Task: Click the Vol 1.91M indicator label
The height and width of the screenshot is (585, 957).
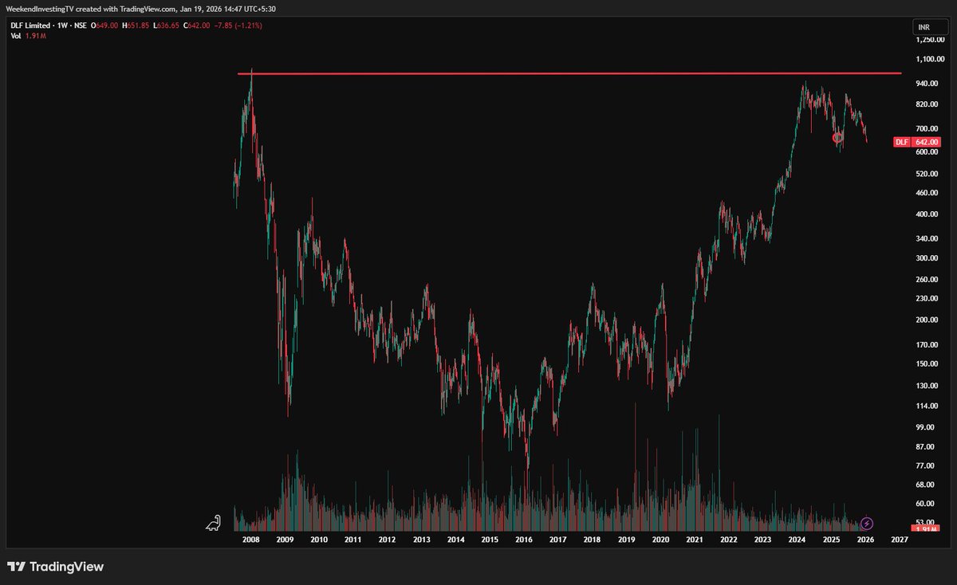Action: point(30,36)
